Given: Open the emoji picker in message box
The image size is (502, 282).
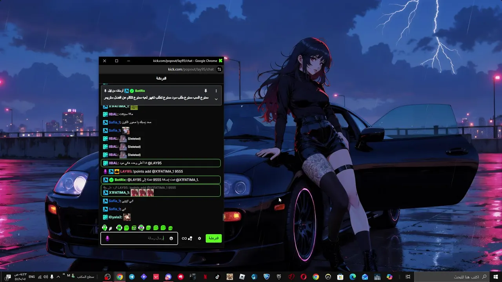Looking at the screenshot, I should coord(171,238).
